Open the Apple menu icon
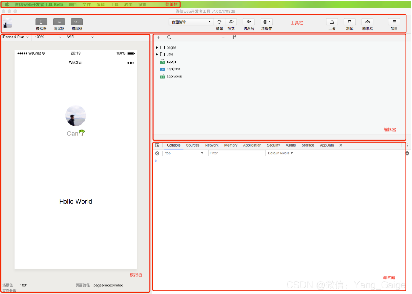The height and width of the screenshot is (294, 412). [7, 4]
